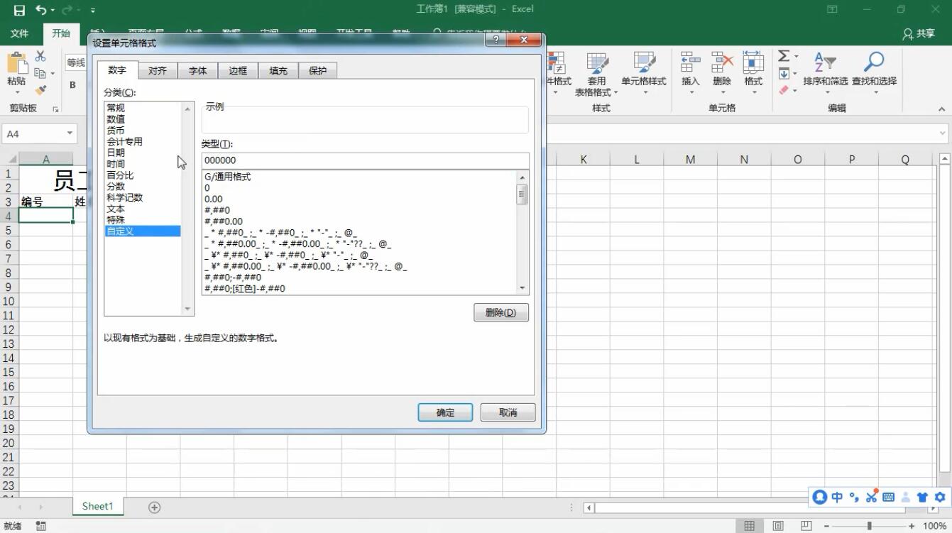Undo the last action

pos(41,10)
